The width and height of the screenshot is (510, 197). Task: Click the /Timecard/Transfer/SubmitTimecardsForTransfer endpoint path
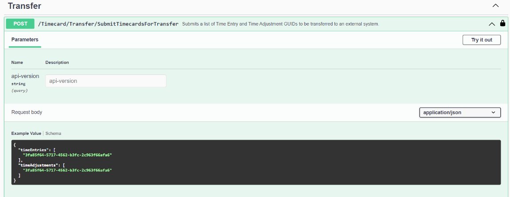coord(108,24)
